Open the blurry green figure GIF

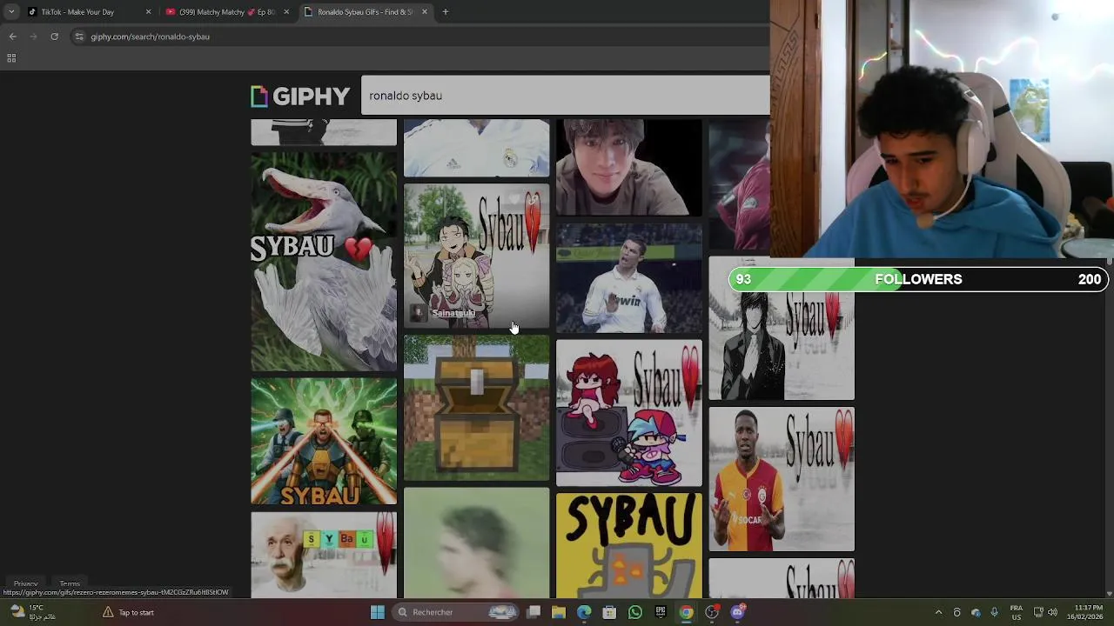476,543
